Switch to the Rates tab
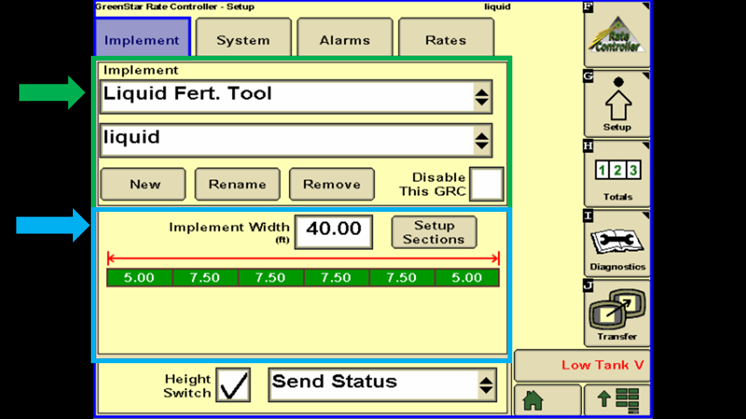746x419 pixels. [446, 38]
